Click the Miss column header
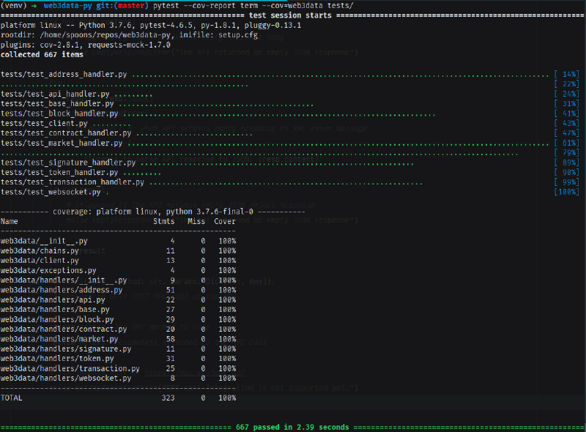 [x=196, y=221]
